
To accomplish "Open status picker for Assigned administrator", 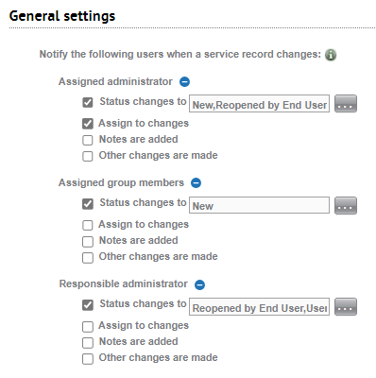I will point(346,104).
